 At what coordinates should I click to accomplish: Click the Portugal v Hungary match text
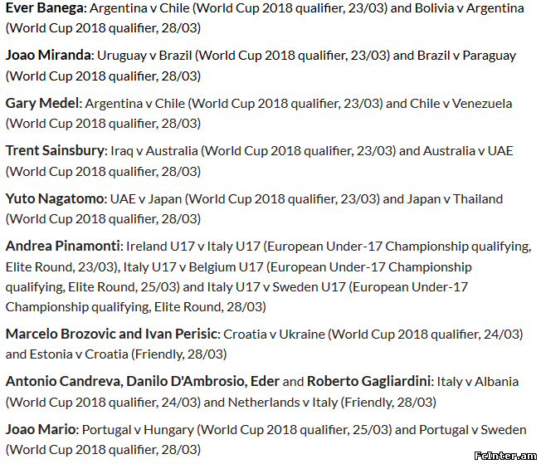point(138,430)
